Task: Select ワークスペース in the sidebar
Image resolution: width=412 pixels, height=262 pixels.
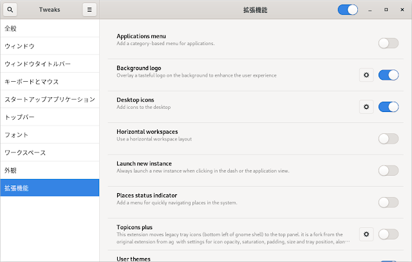Action: (50, 153)
